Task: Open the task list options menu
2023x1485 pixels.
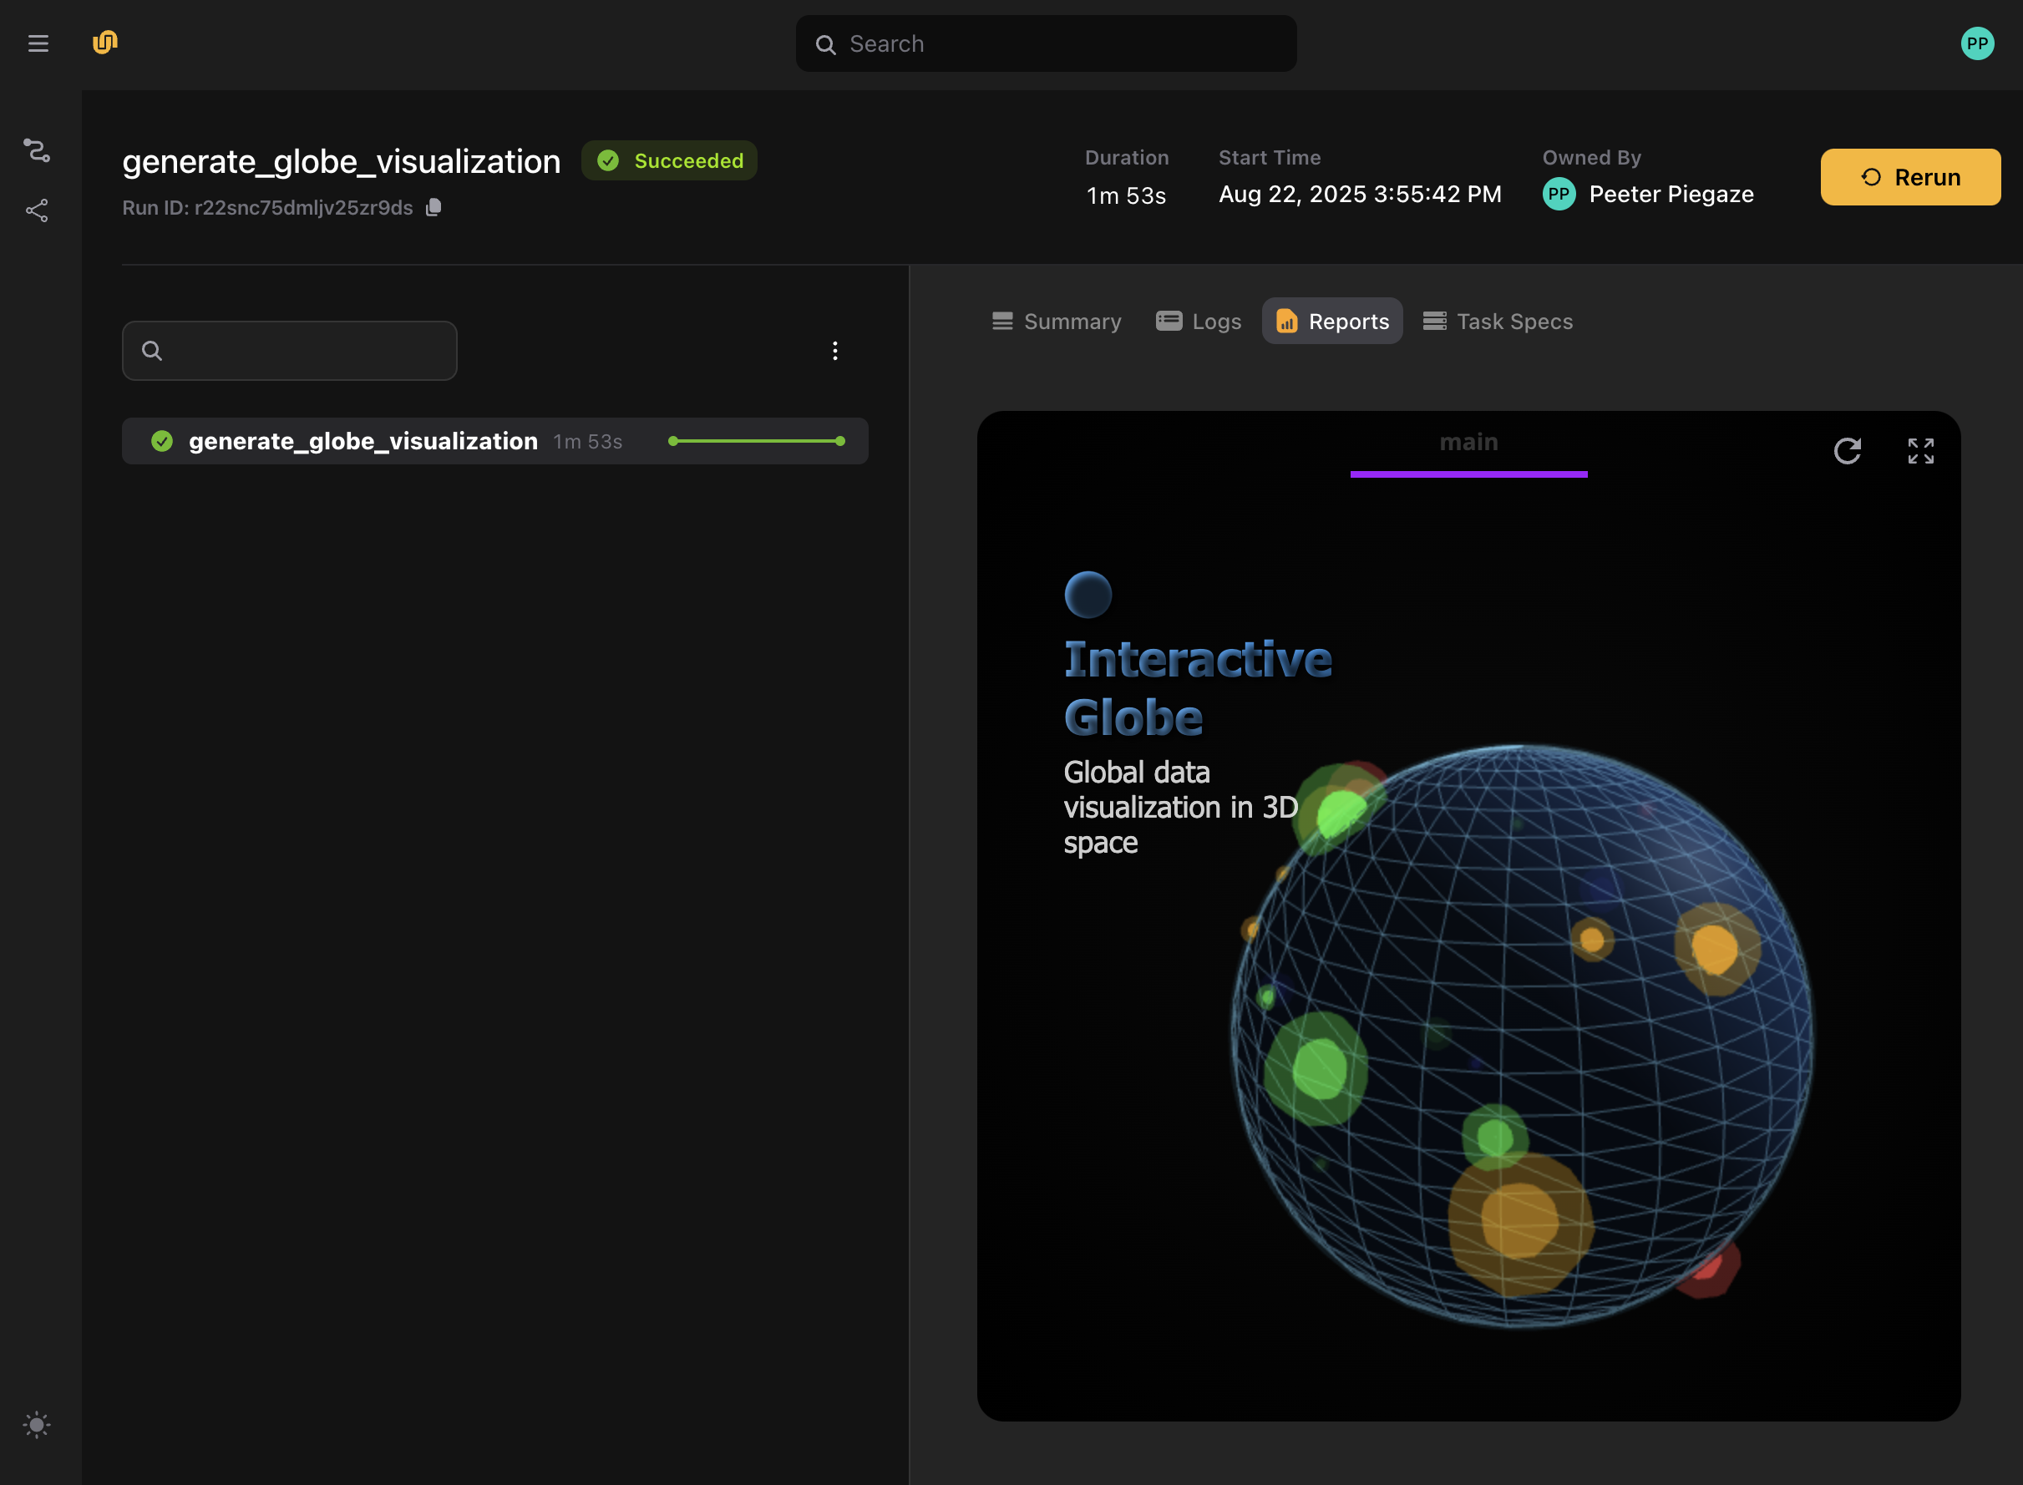Action: pos(834,351)
